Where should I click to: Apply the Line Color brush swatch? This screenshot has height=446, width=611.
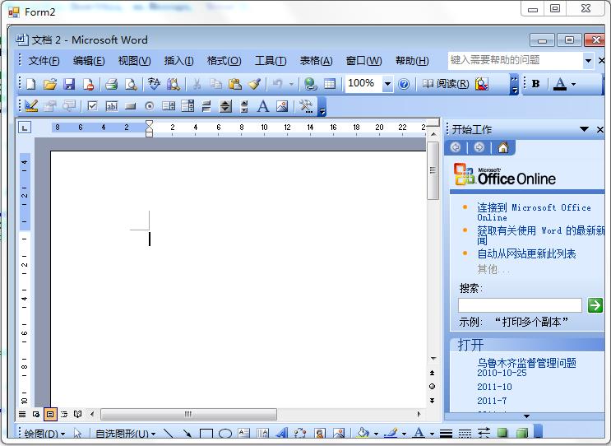(391, 433)
